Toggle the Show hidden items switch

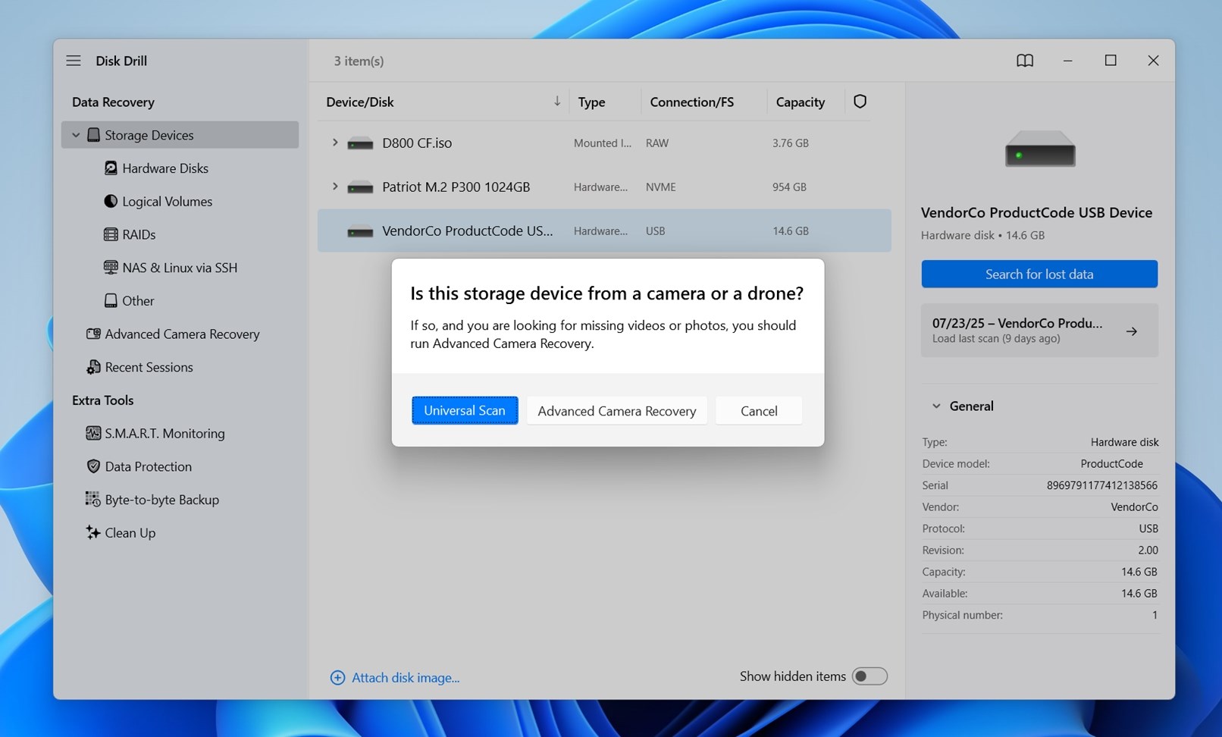869,676
